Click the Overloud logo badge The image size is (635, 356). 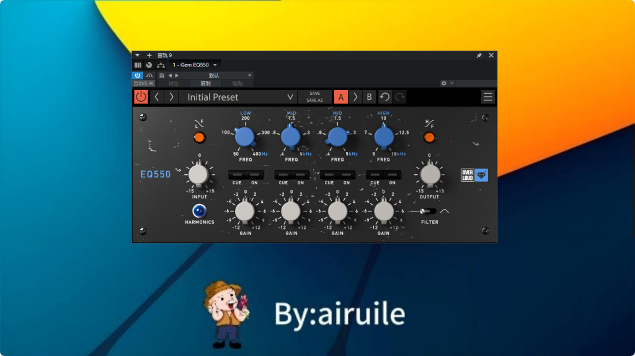468,175
